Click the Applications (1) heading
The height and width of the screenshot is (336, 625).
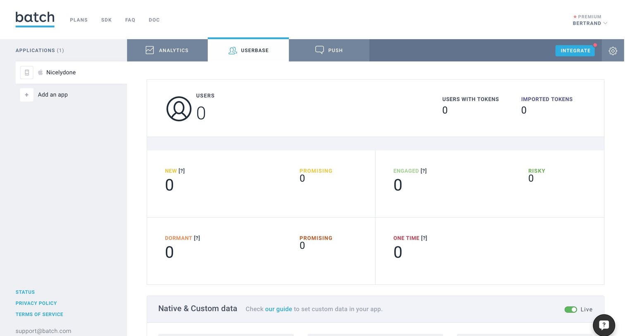click(x=40, y=50)
